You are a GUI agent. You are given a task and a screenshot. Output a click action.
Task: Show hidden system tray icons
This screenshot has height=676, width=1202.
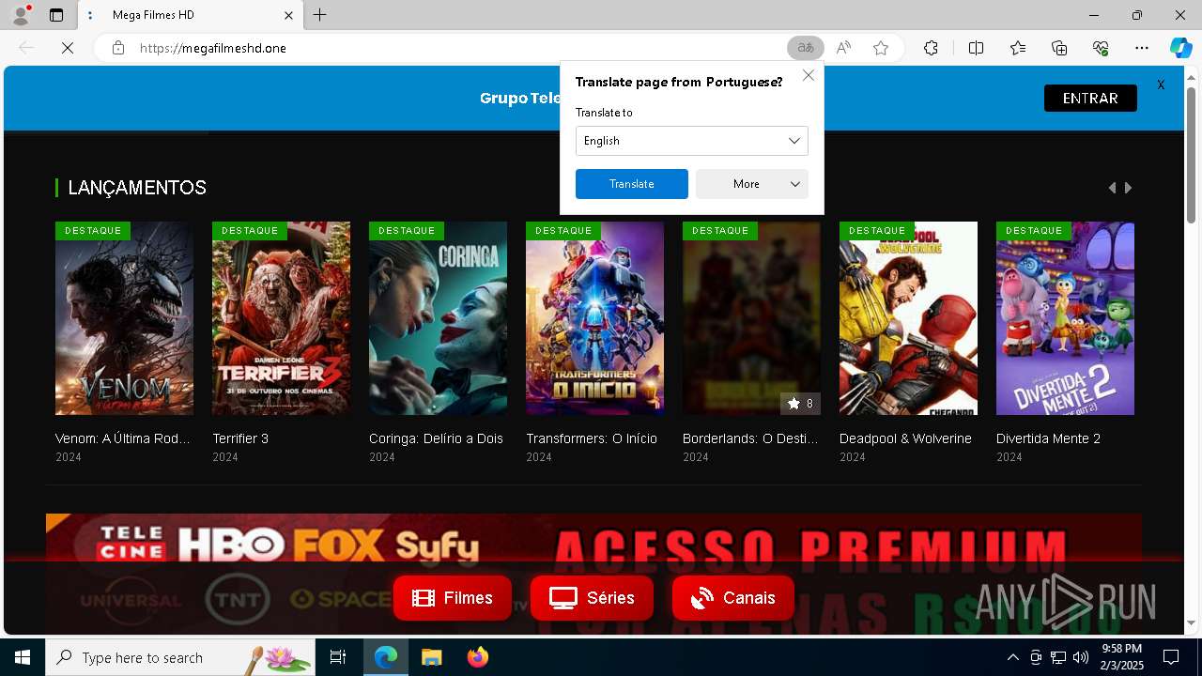click(x=1012, y=657)
